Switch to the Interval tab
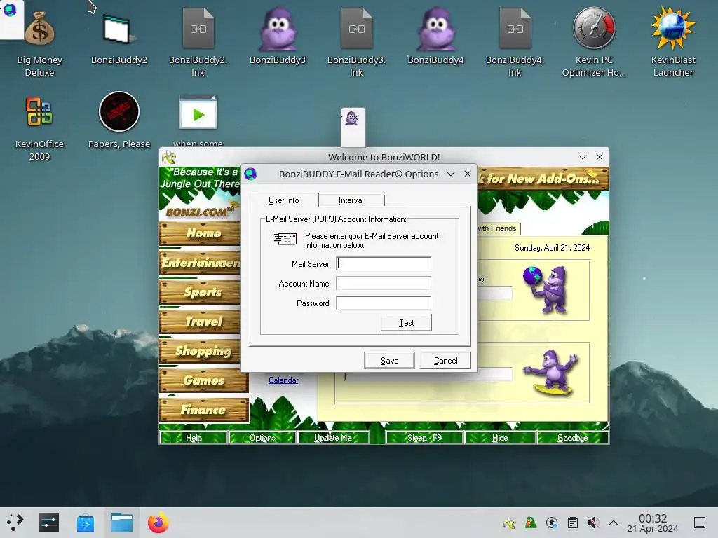This screenshot has height=538, width=718. (351, 200)
